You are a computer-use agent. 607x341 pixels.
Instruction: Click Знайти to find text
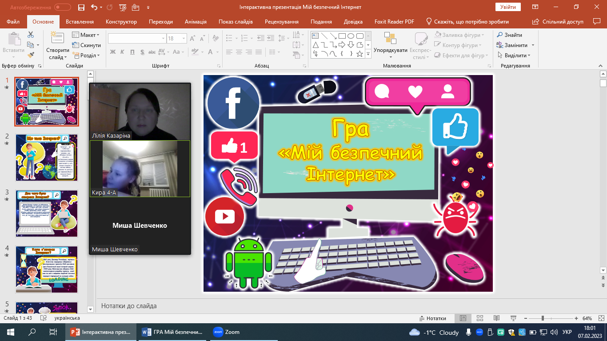[x=510, y=35]
